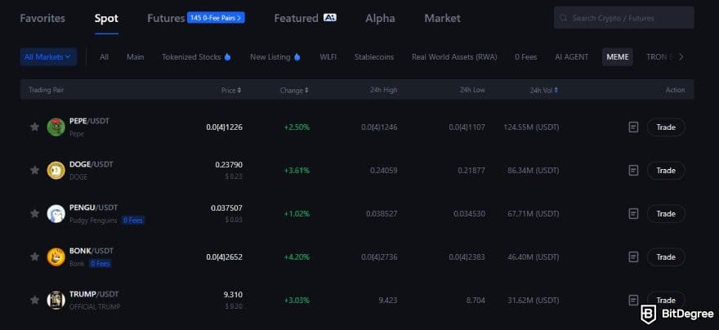Screen dimensions: 719x330
Task: Open the Market tab
Action: tap(443, 18)
